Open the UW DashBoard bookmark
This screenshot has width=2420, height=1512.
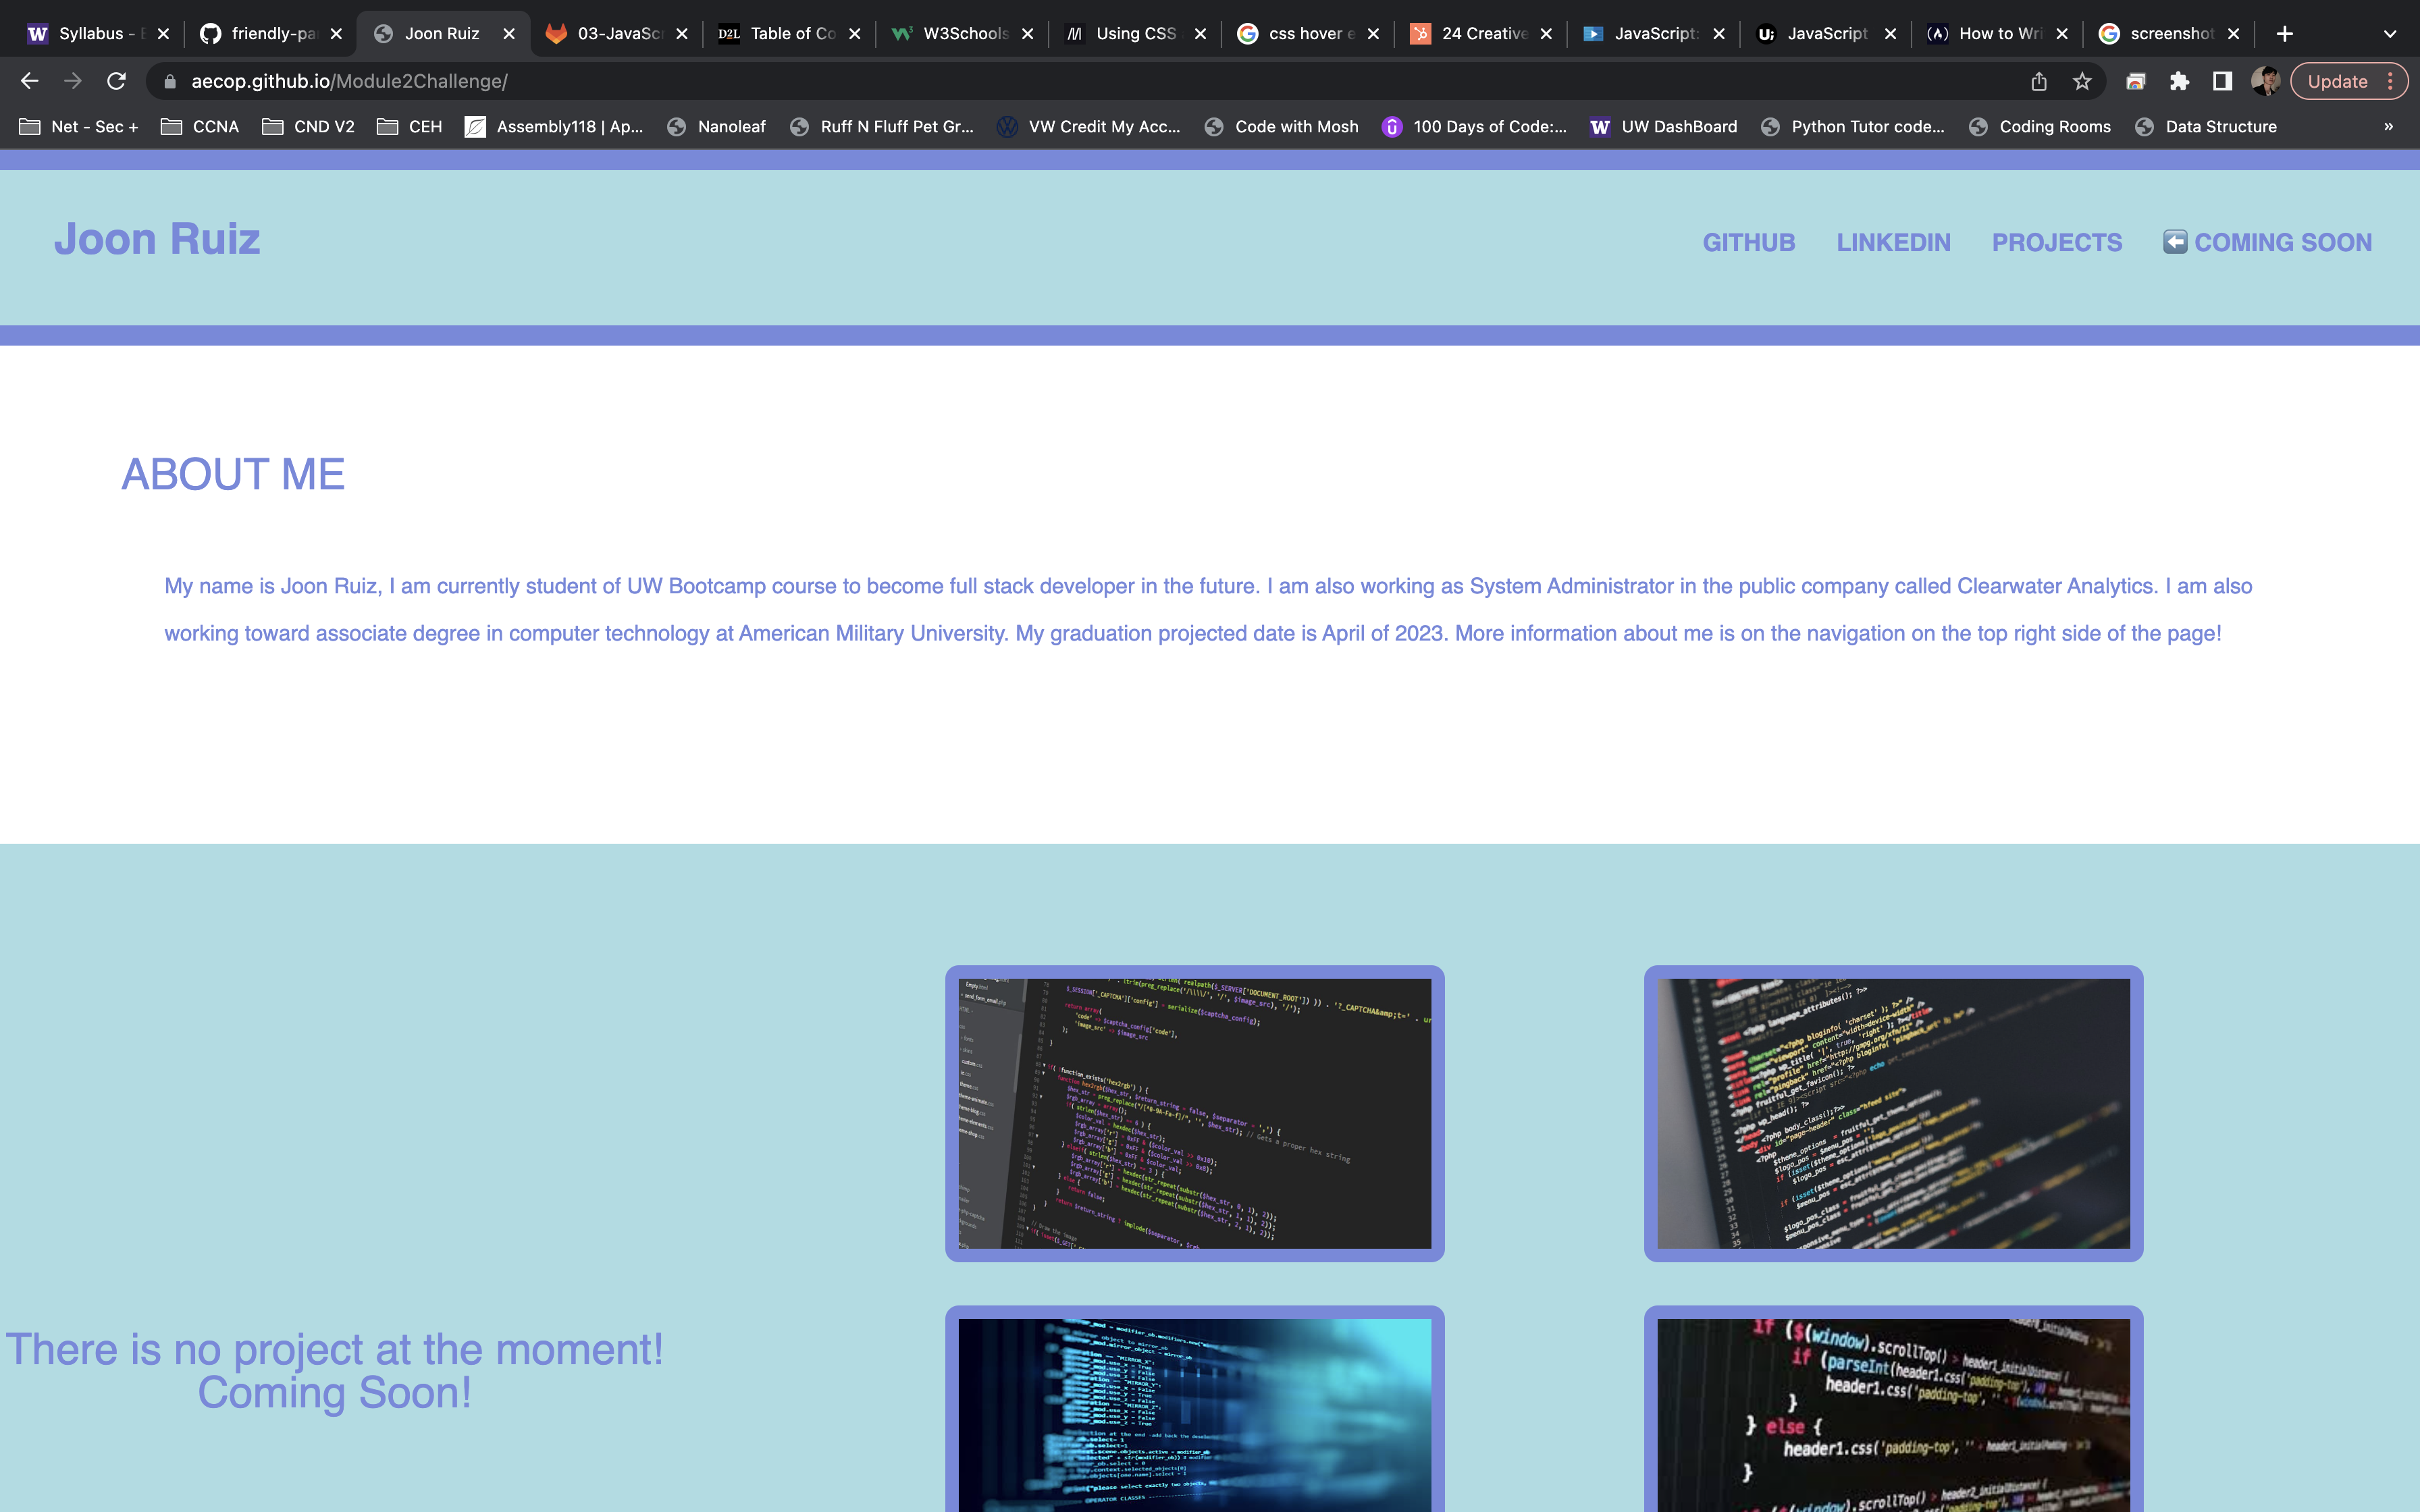[1679, 127]
